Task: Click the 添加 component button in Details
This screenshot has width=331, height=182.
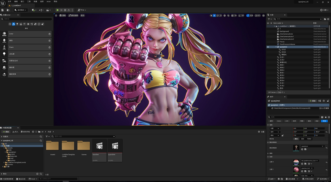Action: point(312,101)
